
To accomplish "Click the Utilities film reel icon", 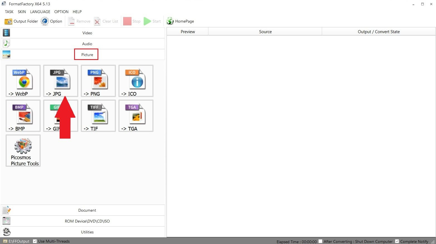I will 6,232.
